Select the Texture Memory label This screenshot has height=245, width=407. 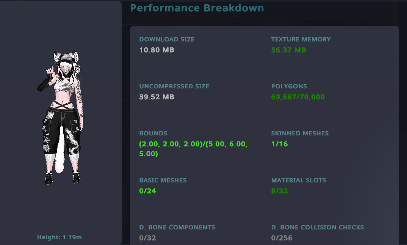click(x=301, y=39)
